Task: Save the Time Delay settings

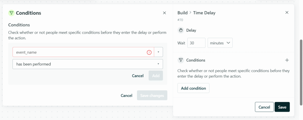Action: point(282,107)
